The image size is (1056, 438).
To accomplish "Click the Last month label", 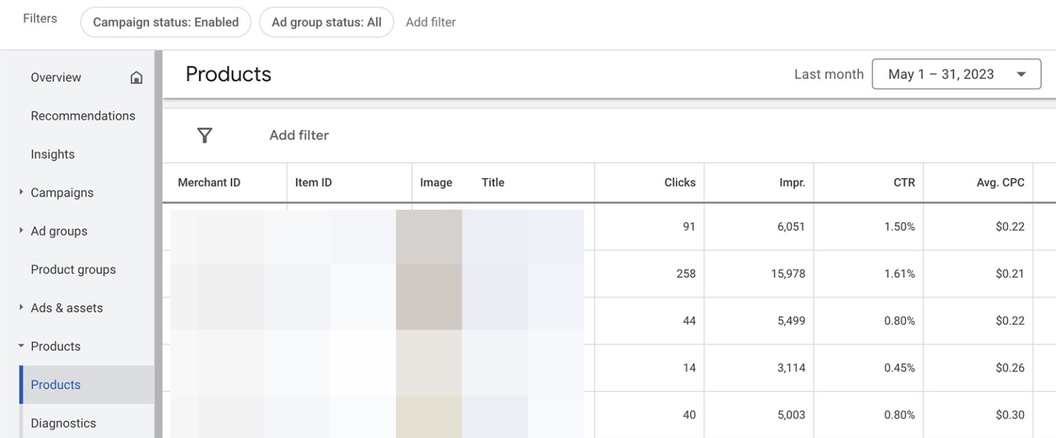I will 828,74.
